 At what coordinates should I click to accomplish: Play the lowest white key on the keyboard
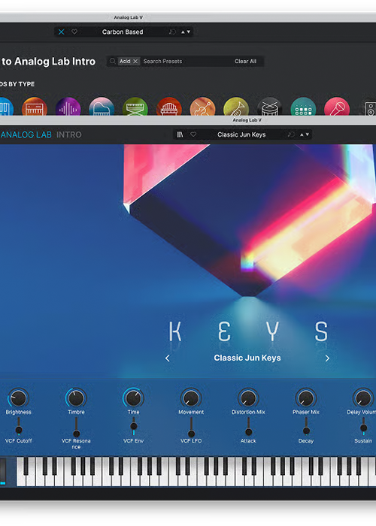[x=21, y=479]
